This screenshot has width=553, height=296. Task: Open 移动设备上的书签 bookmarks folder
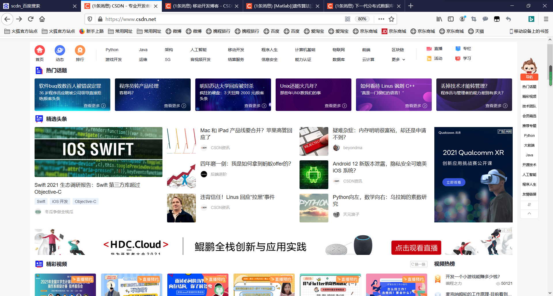click(529, 31)
